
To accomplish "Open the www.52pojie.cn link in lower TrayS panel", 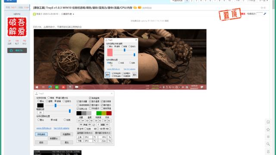I will (44, 128).
